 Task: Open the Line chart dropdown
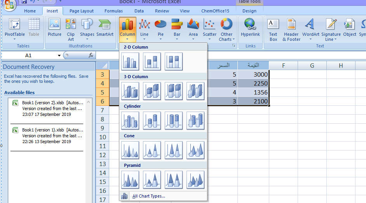[x=144, y=29]
